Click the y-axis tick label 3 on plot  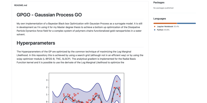click(47, 80)
